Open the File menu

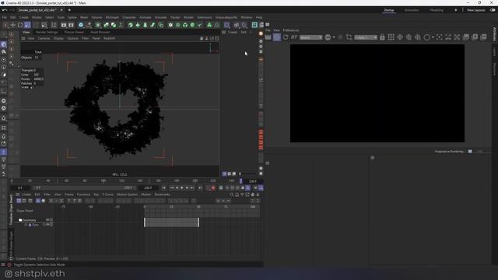pyautogui.click(x=5, y=17)
